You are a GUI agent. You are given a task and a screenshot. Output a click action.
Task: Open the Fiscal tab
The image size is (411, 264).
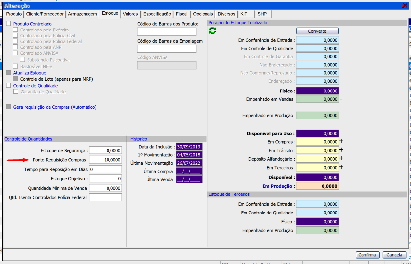click(x=182, y=14)
